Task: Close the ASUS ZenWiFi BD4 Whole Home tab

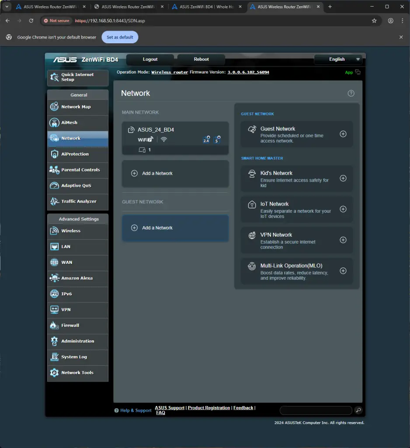Action: pos(240,7)
